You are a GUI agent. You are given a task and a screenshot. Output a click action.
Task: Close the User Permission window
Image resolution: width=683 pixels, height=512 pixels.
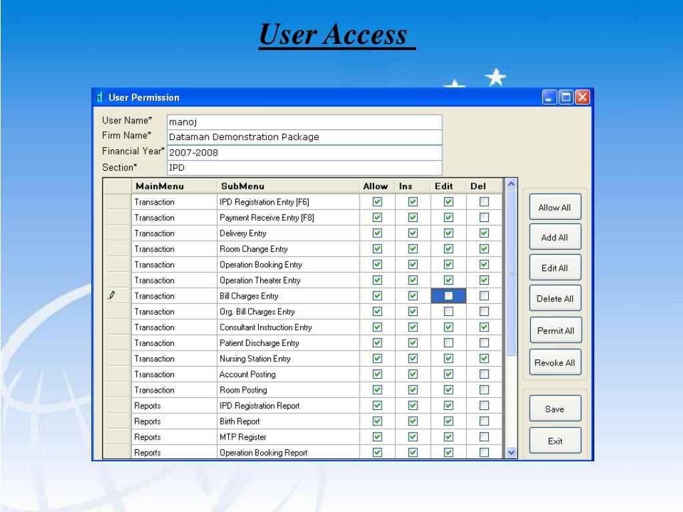tap(582, 97)
